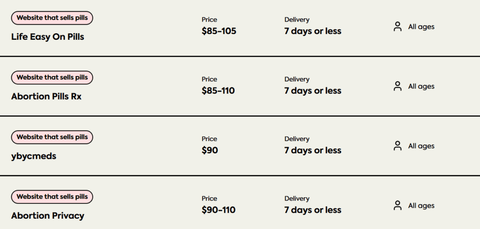480x229 pixels.
Task: Open the Abortion Privacy listing
Action: [x=47, y=215]
